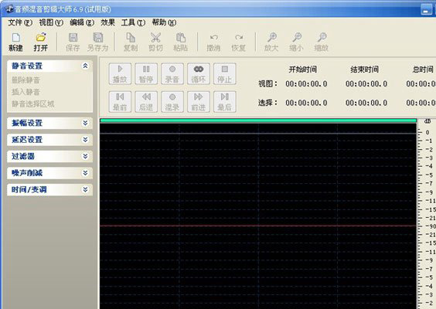Screen dimensions: 436x309
Task: Start recording with the 录音 button
Action: [x=172, y=73]
